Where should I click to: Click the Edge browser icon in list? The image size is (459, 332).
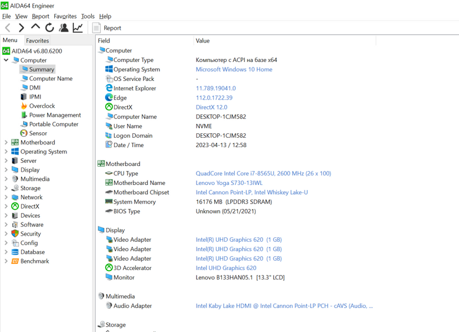109,97
